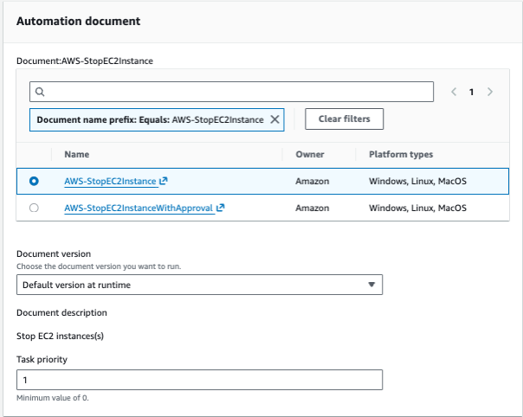Click the Platform types column header

(x=401, y=154)
